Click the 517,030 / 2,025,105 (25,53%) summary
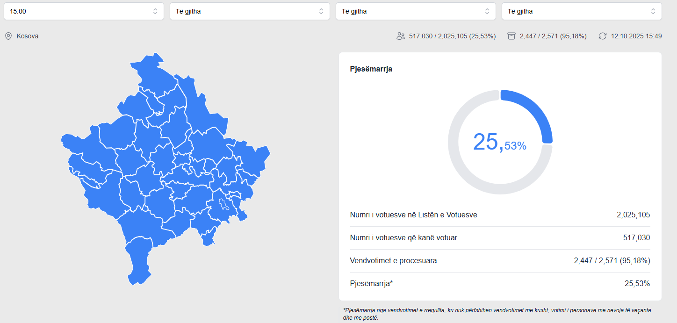 click(x=452, y=36)
